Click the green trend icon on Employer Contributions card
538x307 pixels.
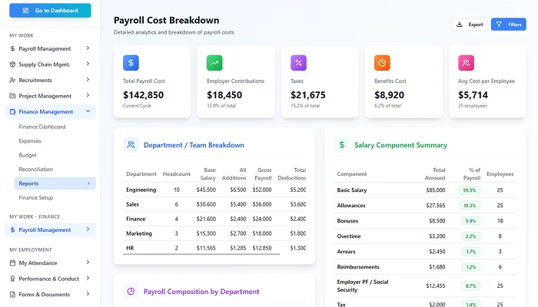pos(214,63)
